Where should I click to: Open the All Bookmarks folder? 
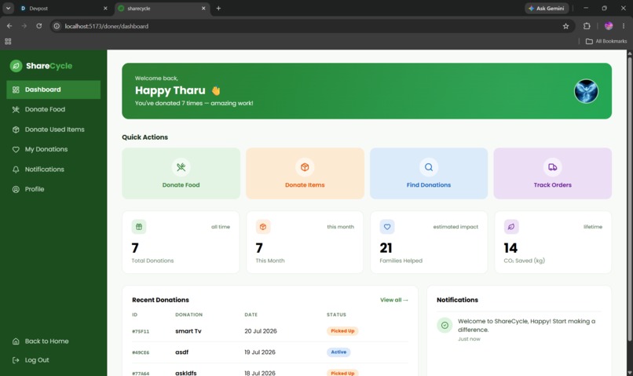click(x=606, y=41)
